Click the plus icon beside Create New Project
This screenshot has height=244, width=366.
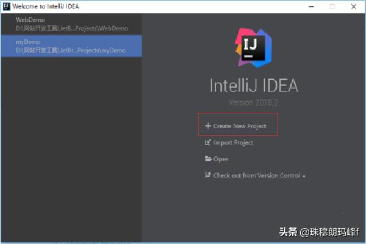point(208,126)
